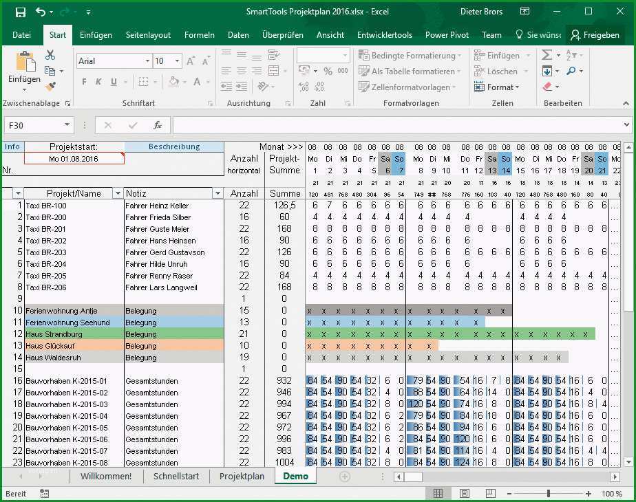Decrease the cell indent

pos(226,86)
